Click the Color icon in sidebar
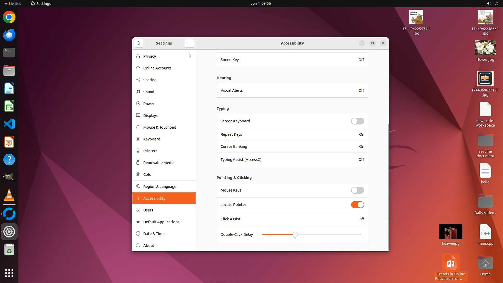 (x=138, y=175)
